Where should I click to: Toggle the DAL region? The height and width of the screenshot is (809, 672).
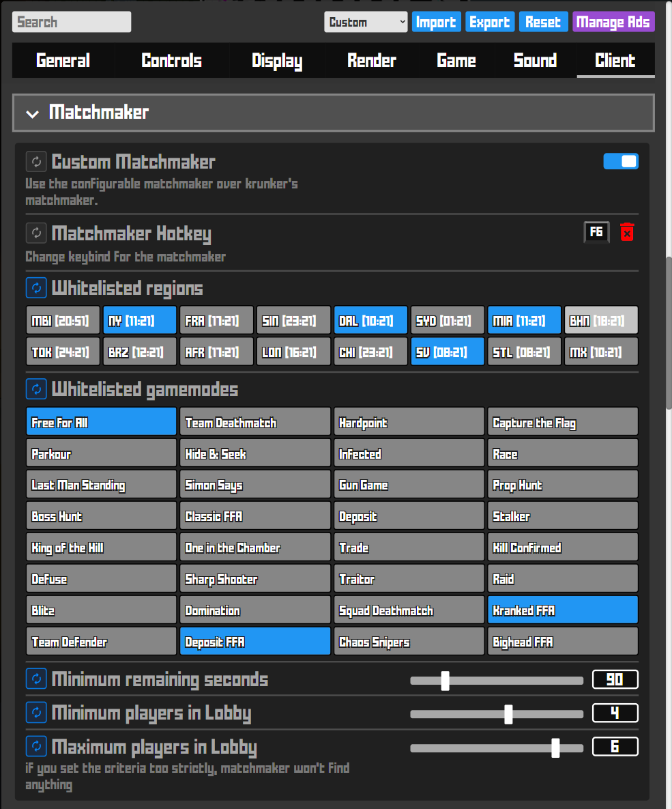click(x=370, y=320)
